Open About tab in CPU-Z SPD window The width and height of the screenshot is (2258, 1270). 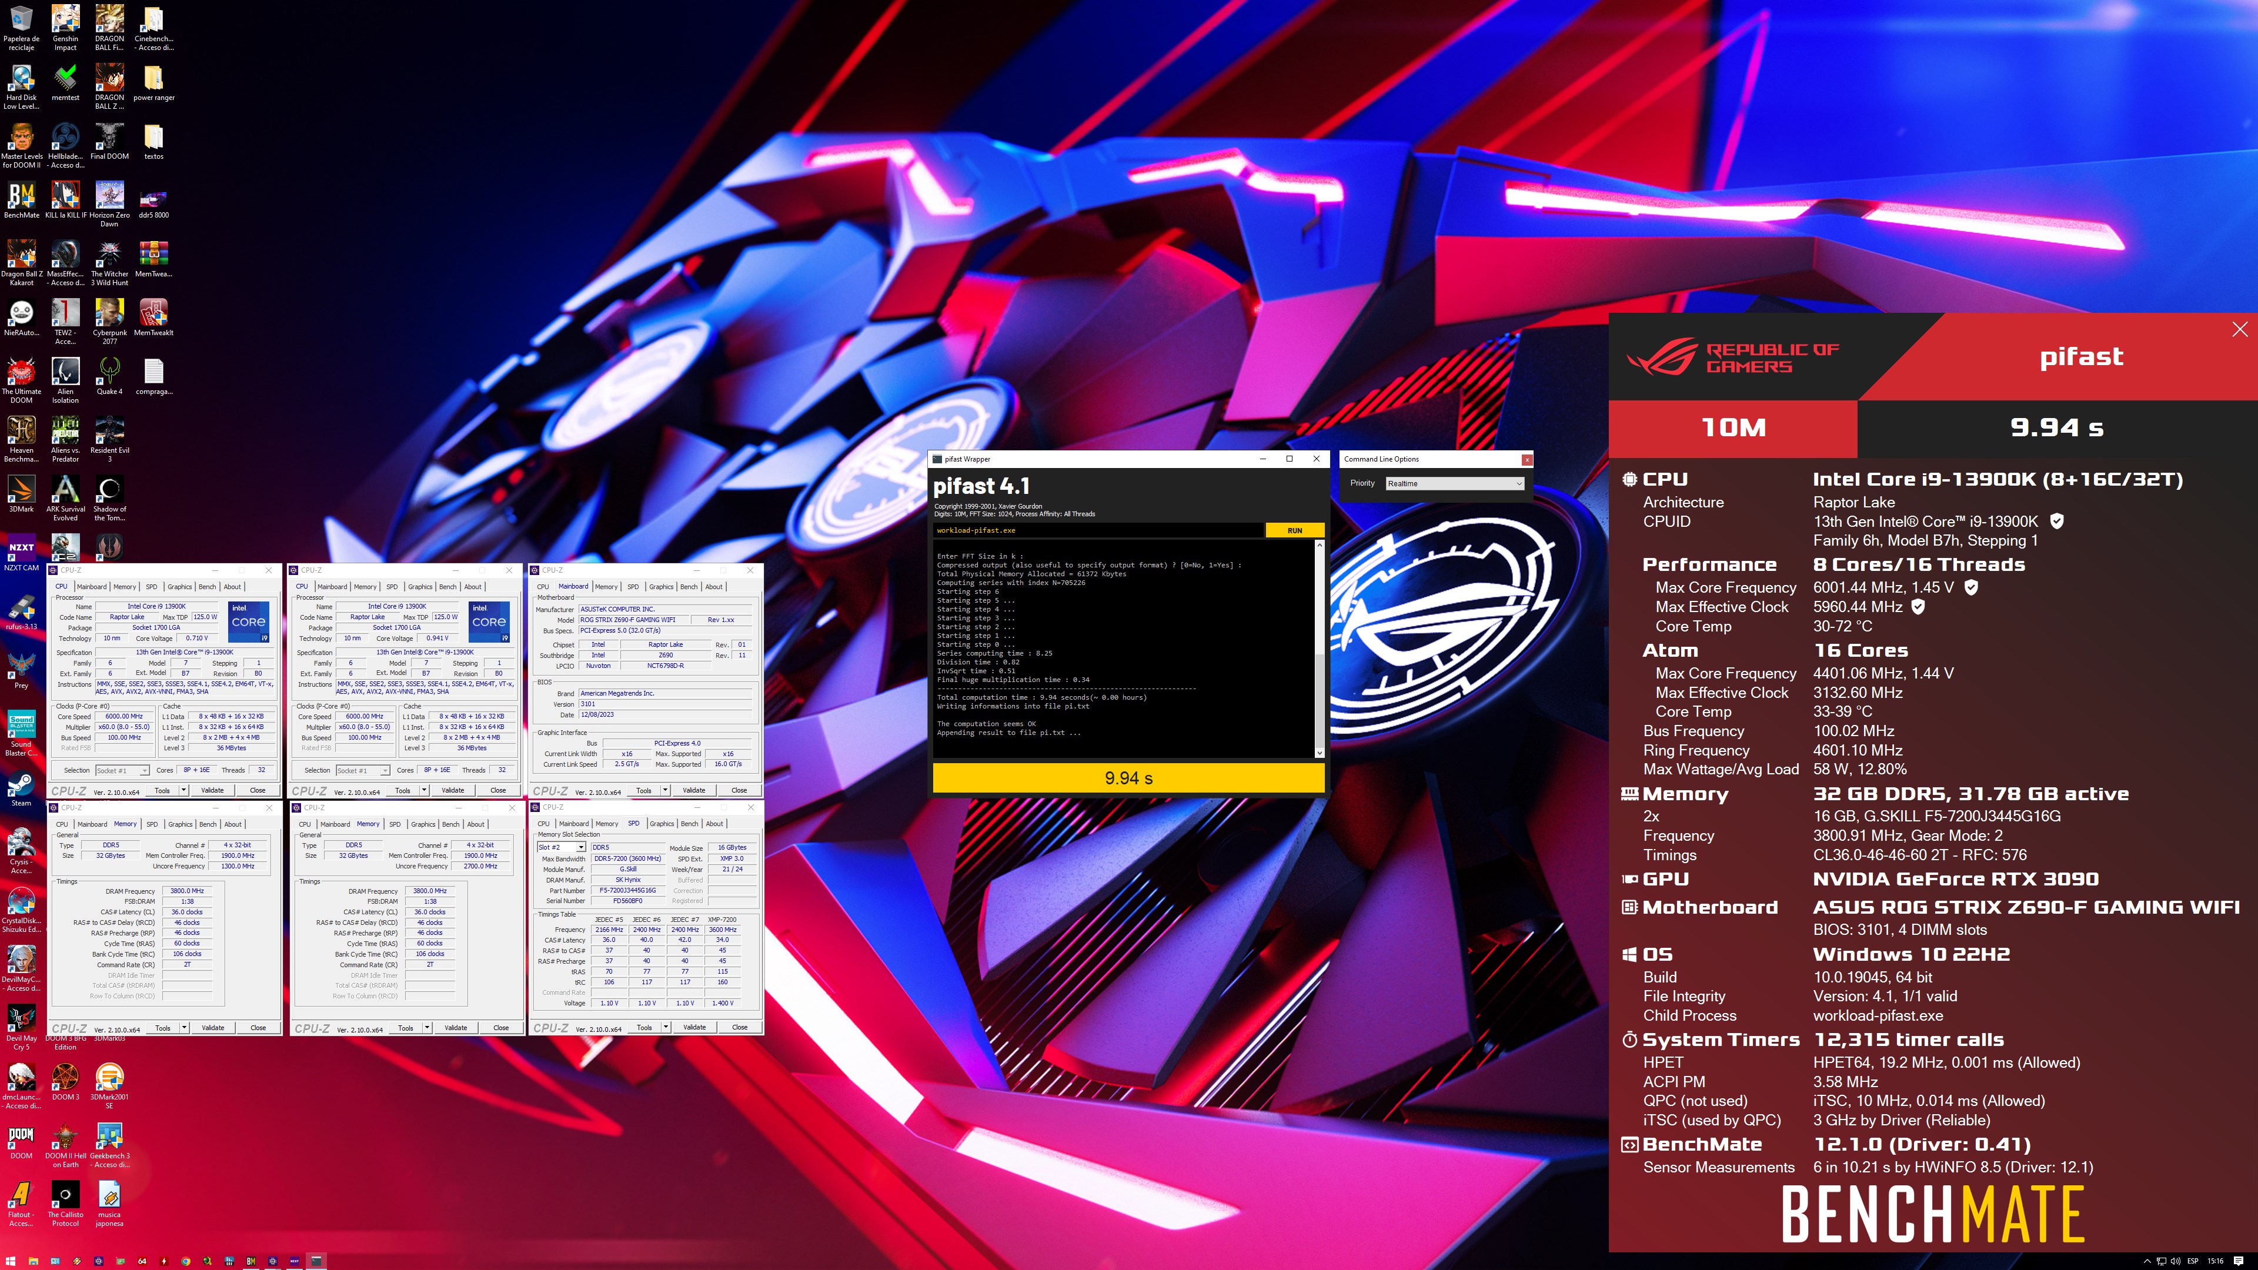(714, 823)
